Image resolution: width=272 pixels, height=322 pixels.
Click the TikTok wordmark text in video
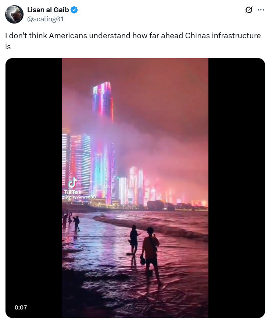[x=73, y=192]
